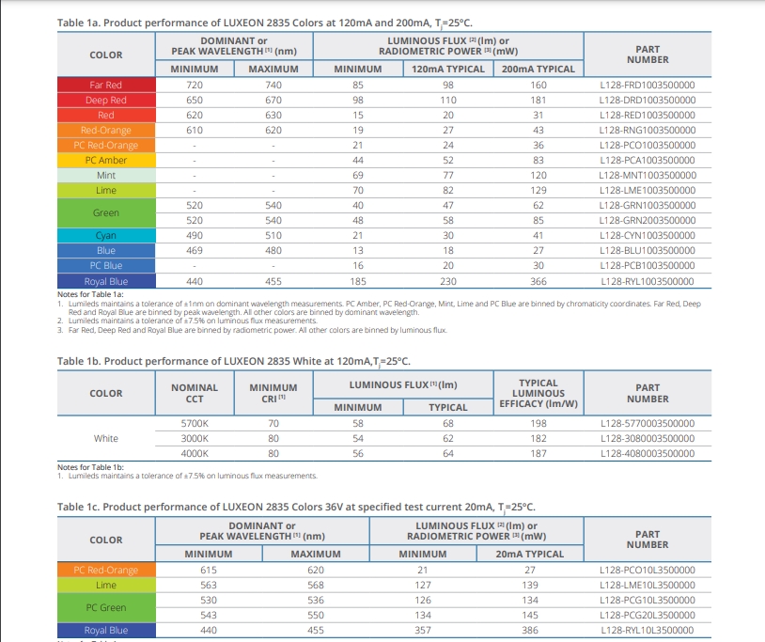Select the Cyan color cell
This screenshot has width=765, height=642.
pos(106,236)
